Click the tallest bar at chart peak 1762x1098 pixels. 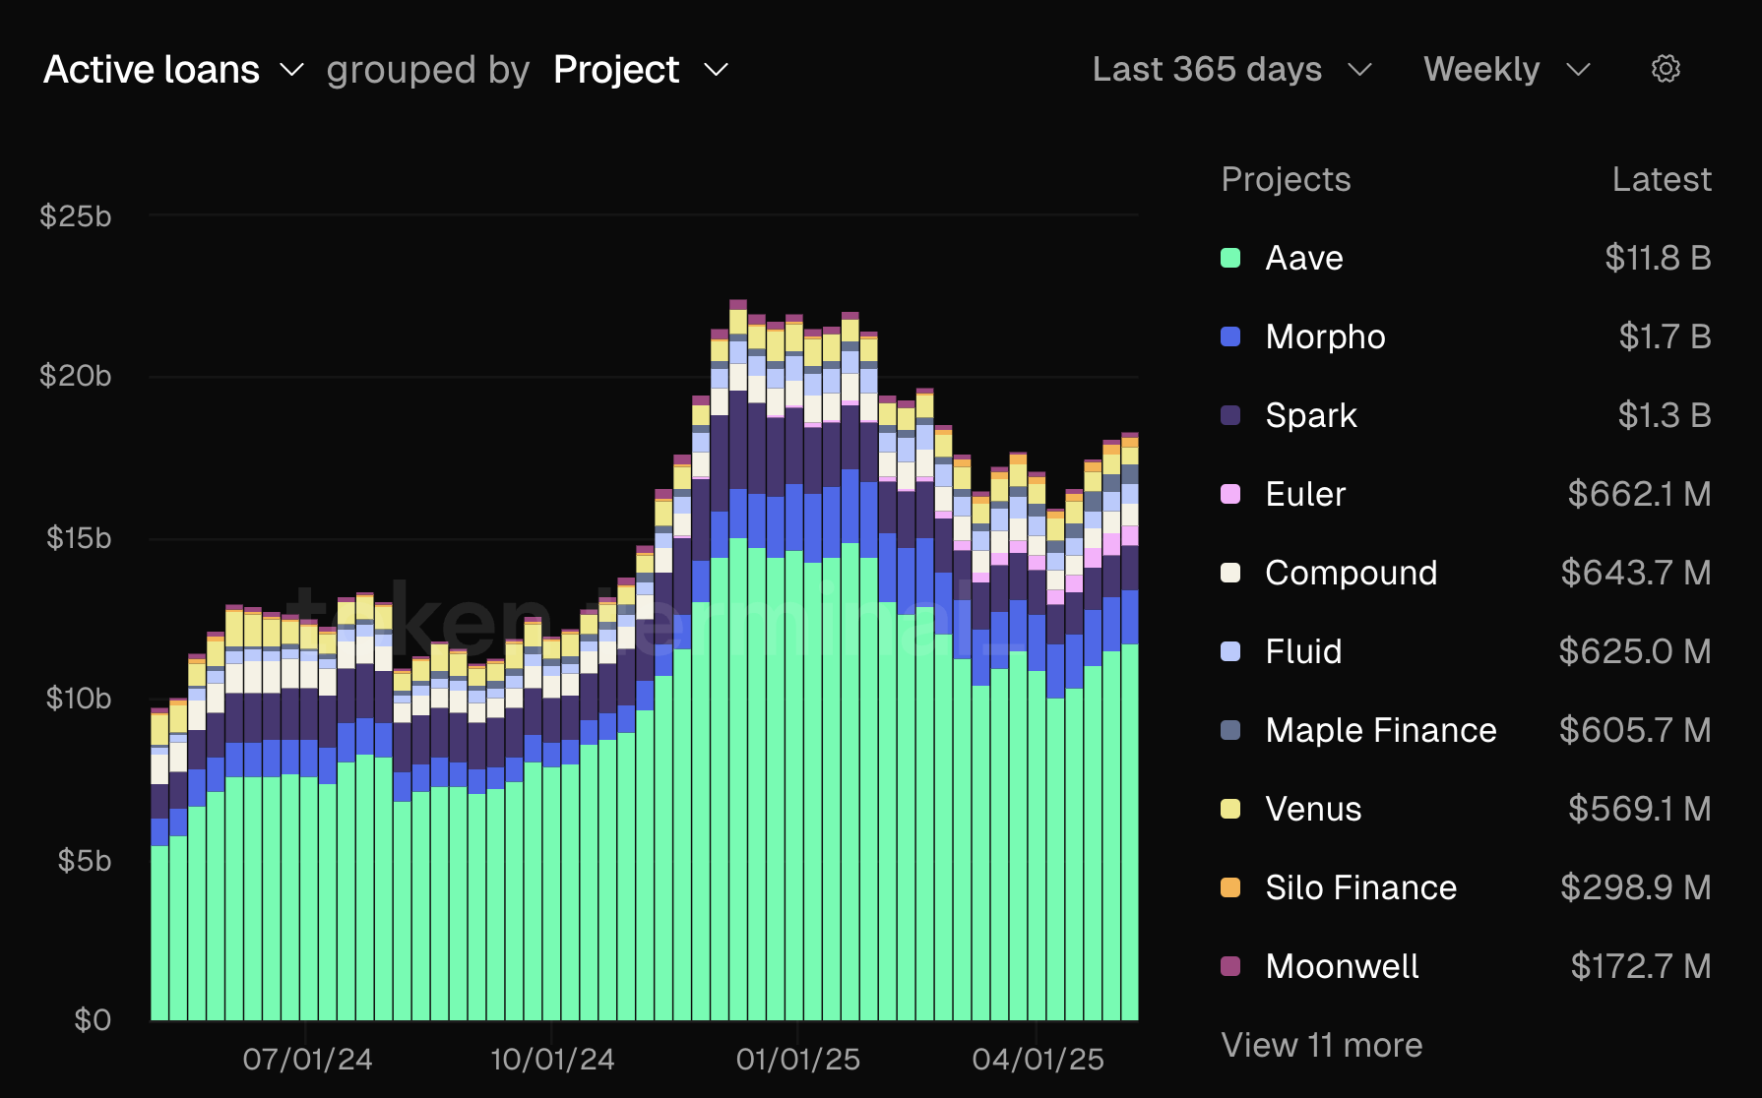738,660
